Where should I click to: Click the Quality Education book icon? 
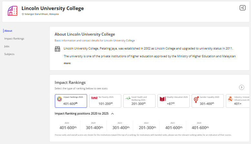coord(163,99)
